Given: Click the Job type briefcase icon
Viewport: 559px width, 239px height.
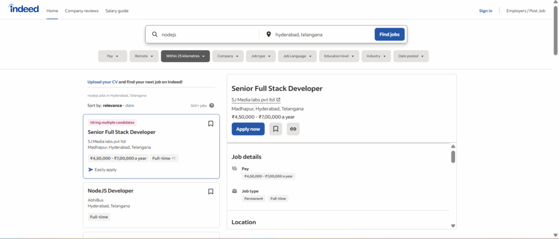Looking at the screenshot, I should (235, 191).
